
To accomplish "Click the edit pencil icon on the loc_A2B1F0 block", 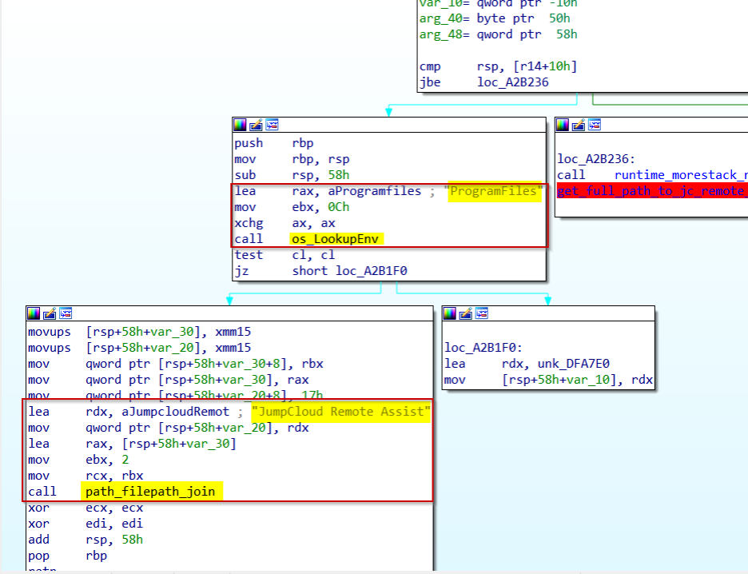I will (x=466, y=313).
